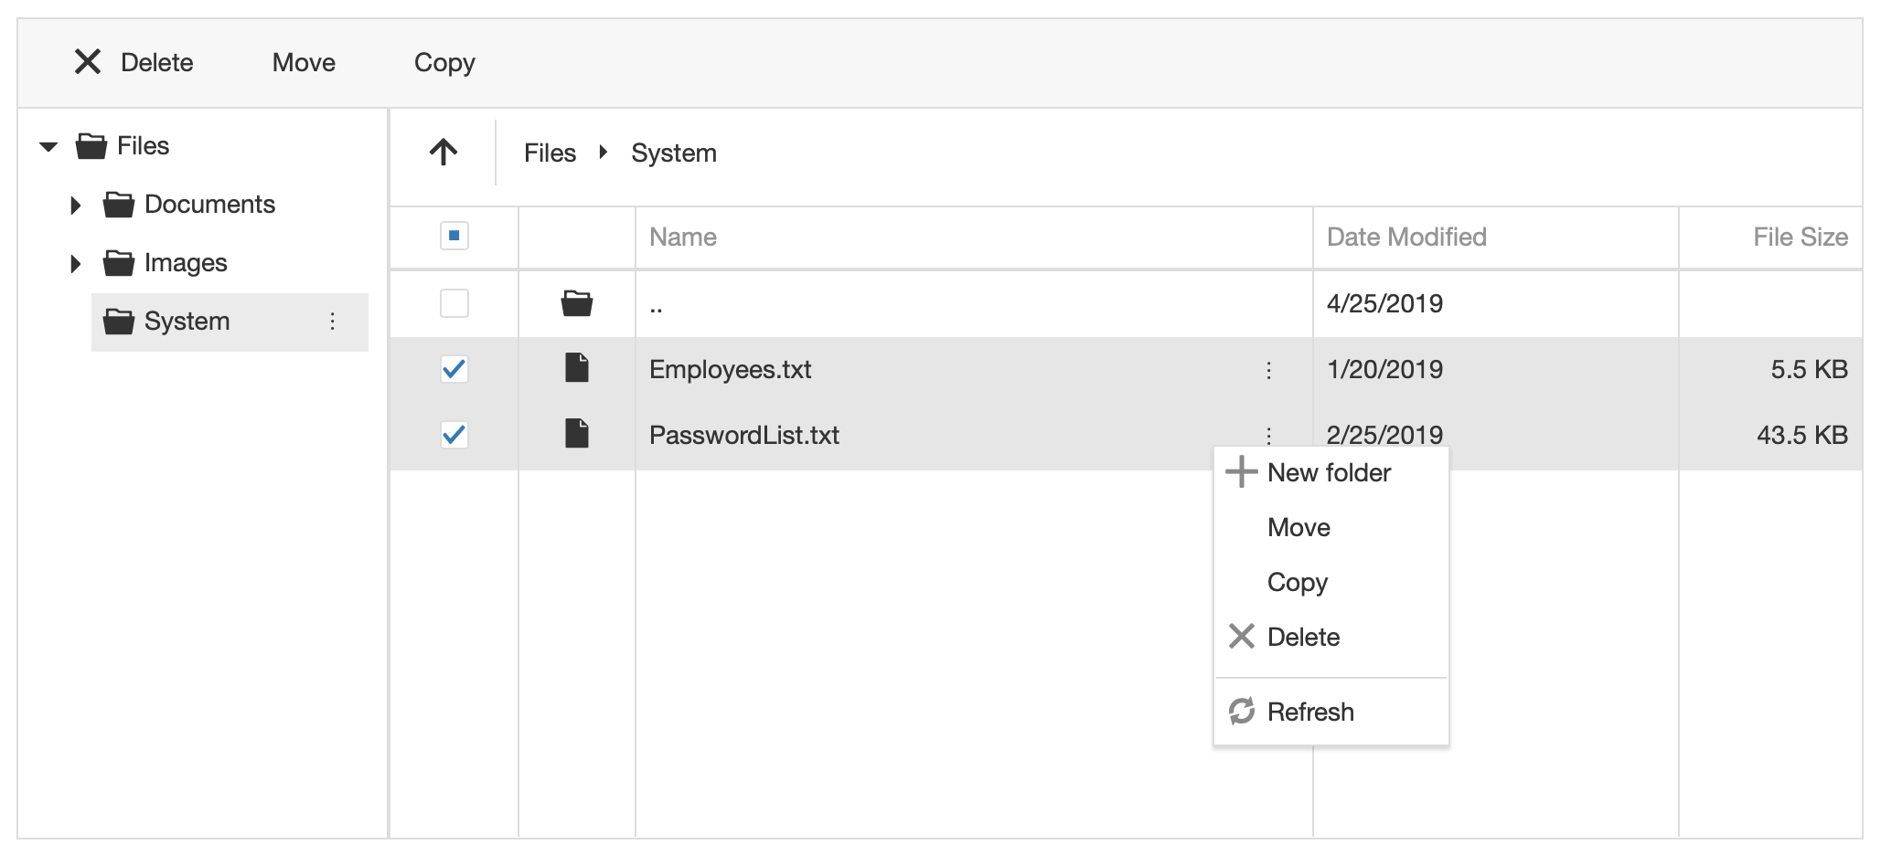Open the kebab menu next to Employees.txt
Image resolution: width=1881 pixels, height=855 pixels.
click(1269, 369)
